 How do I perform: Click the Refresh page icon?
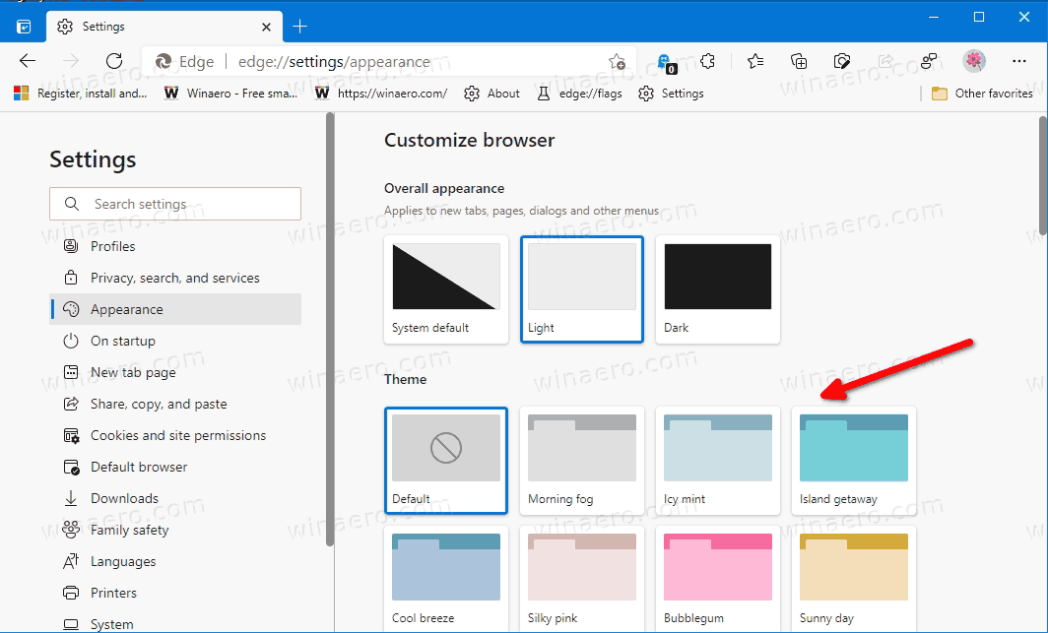(x=114, y=61)
